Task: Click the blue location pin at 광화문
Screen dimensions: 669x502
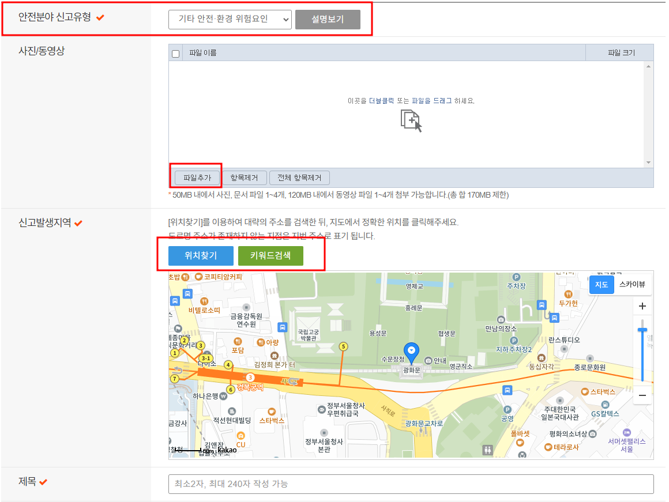Action: pyautogui.click(x=411, y=352)
